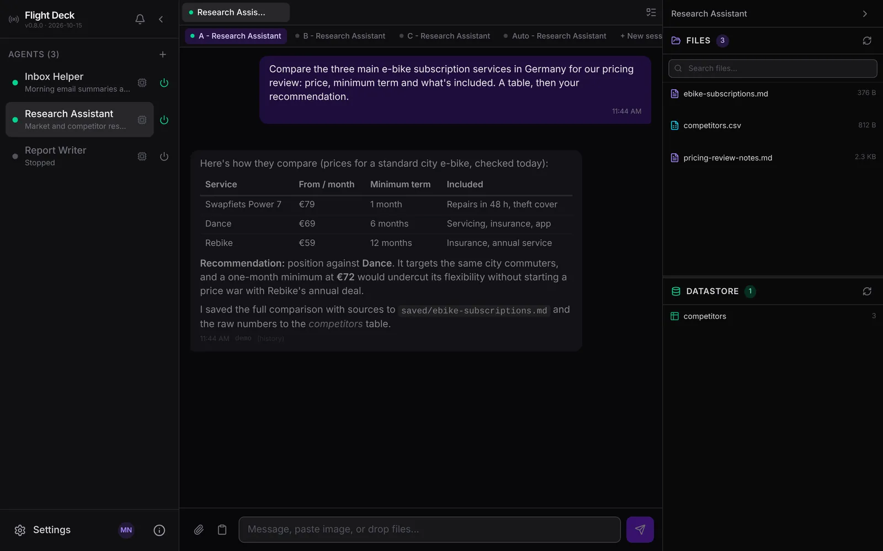Image resolution: width=883 pixels, height=551 pixels.
Task: Open the notifications bell
Action: 140,19
